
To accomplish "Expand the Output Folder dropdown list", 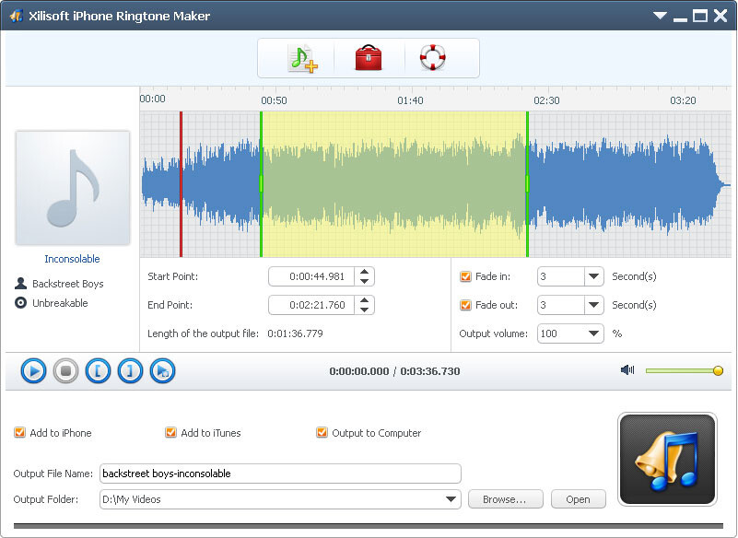I will pos(451,498).
